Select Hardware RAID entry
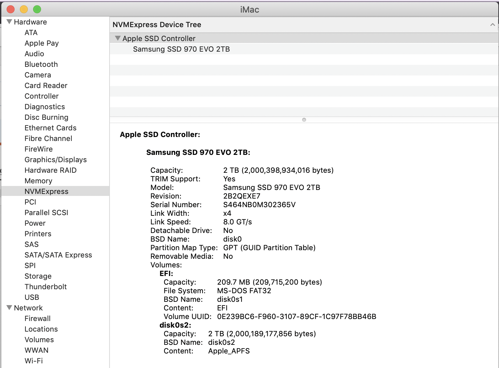 coord(51,170)
